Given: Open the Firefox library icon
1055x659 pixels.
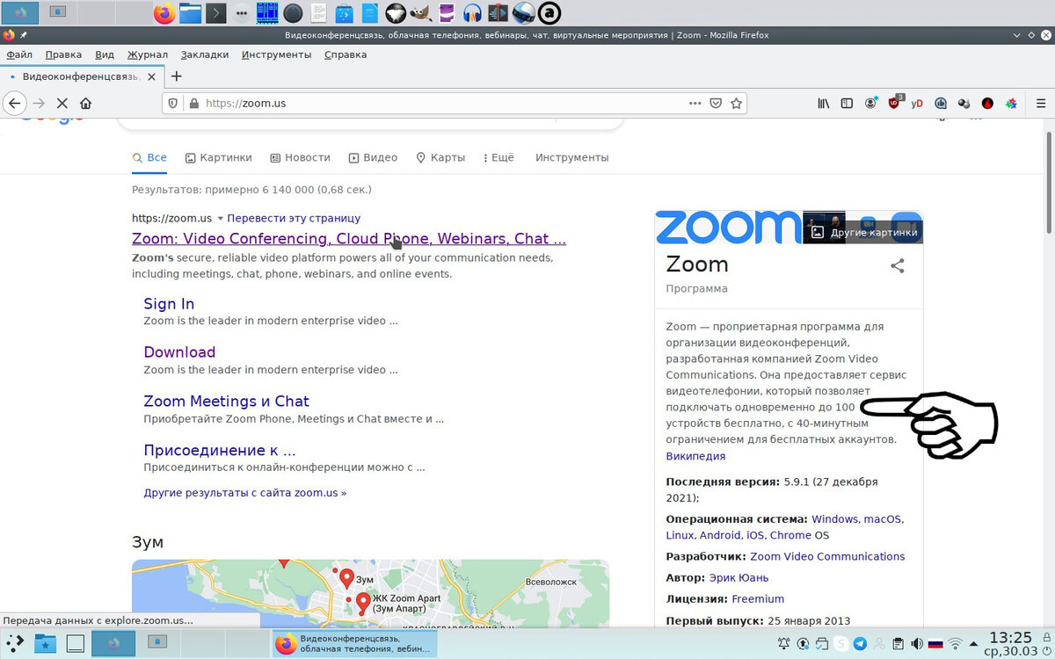Looking at the screenshot, I should coord(824,103).
